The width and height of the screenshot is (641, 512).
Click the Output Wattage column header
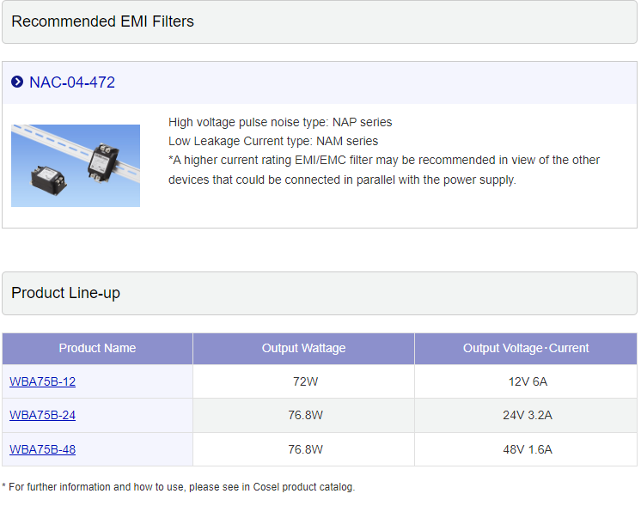pos(303,348)
